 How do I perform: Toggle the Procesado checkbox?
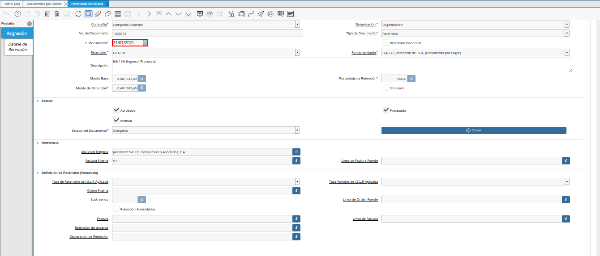[x=386, y=110]
